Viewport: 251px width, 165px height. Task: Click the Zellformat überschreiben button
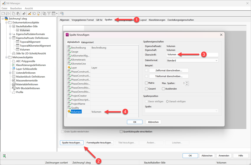point(168,70)
